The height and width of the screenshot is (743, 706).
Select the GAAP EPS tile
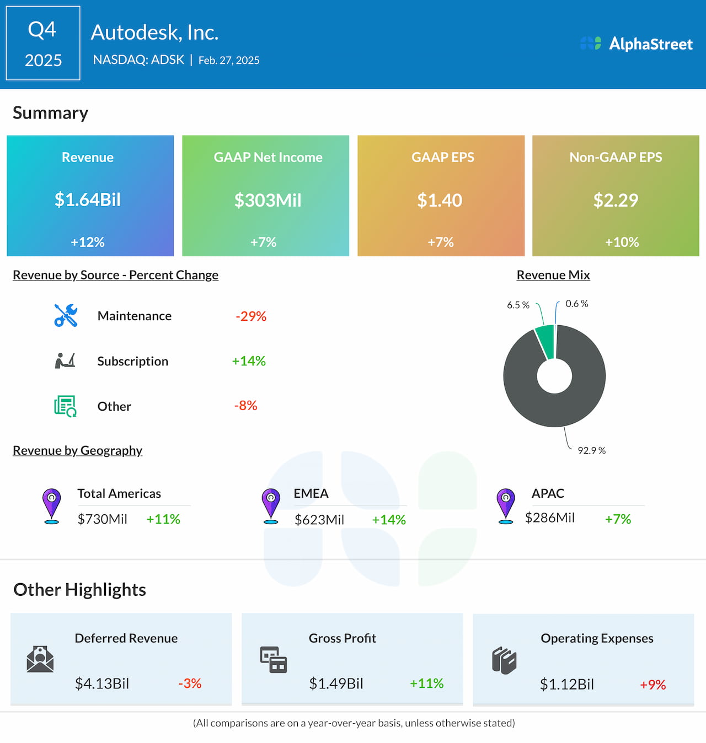(441, 196)
